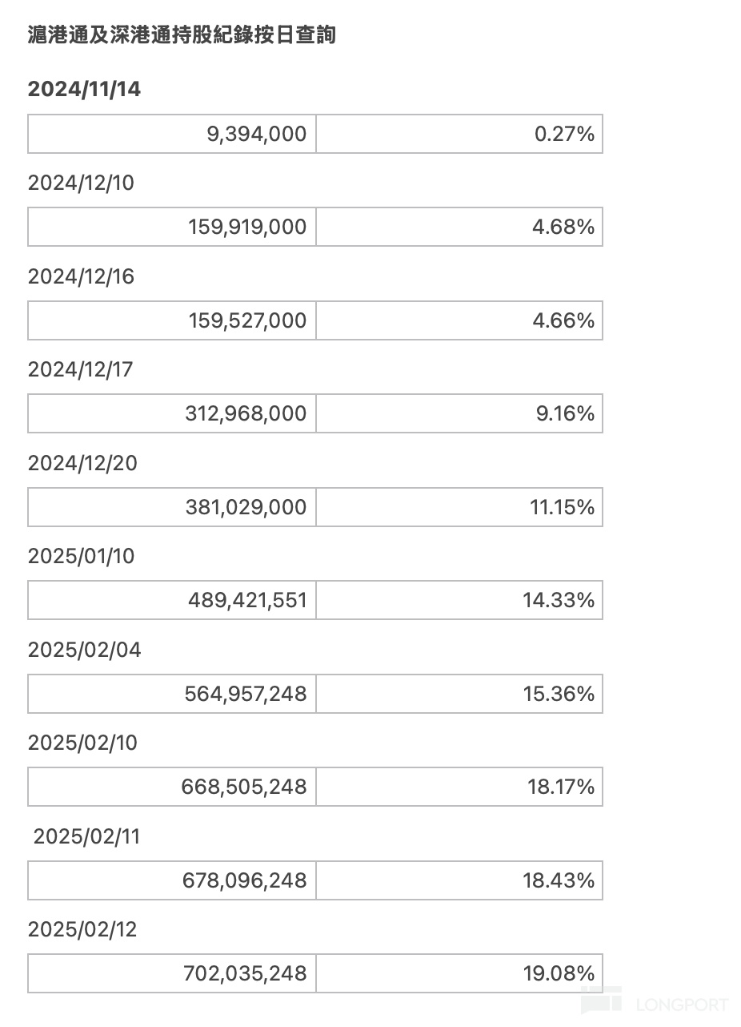Click the 702,035,248 shareholding cell

tap(172, 973)
